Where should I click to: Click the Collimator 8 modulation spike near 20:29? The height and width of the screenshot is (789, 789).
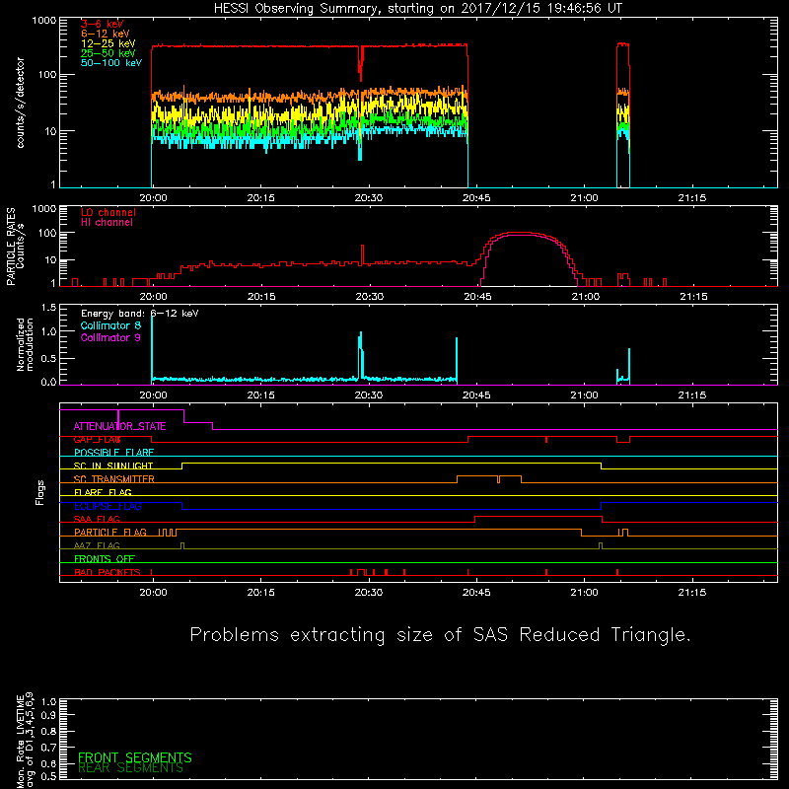pyautogui.click(x=360, y=354)
